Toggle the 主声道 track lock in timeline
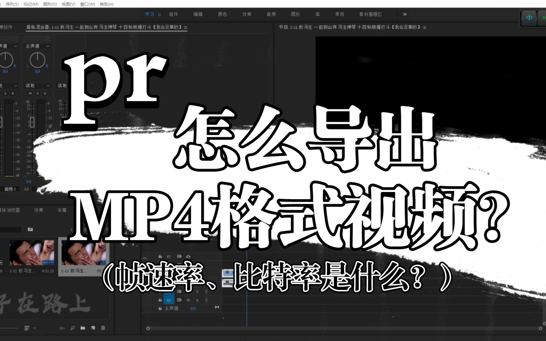The image size is (546, 341). tap(160, 308)
